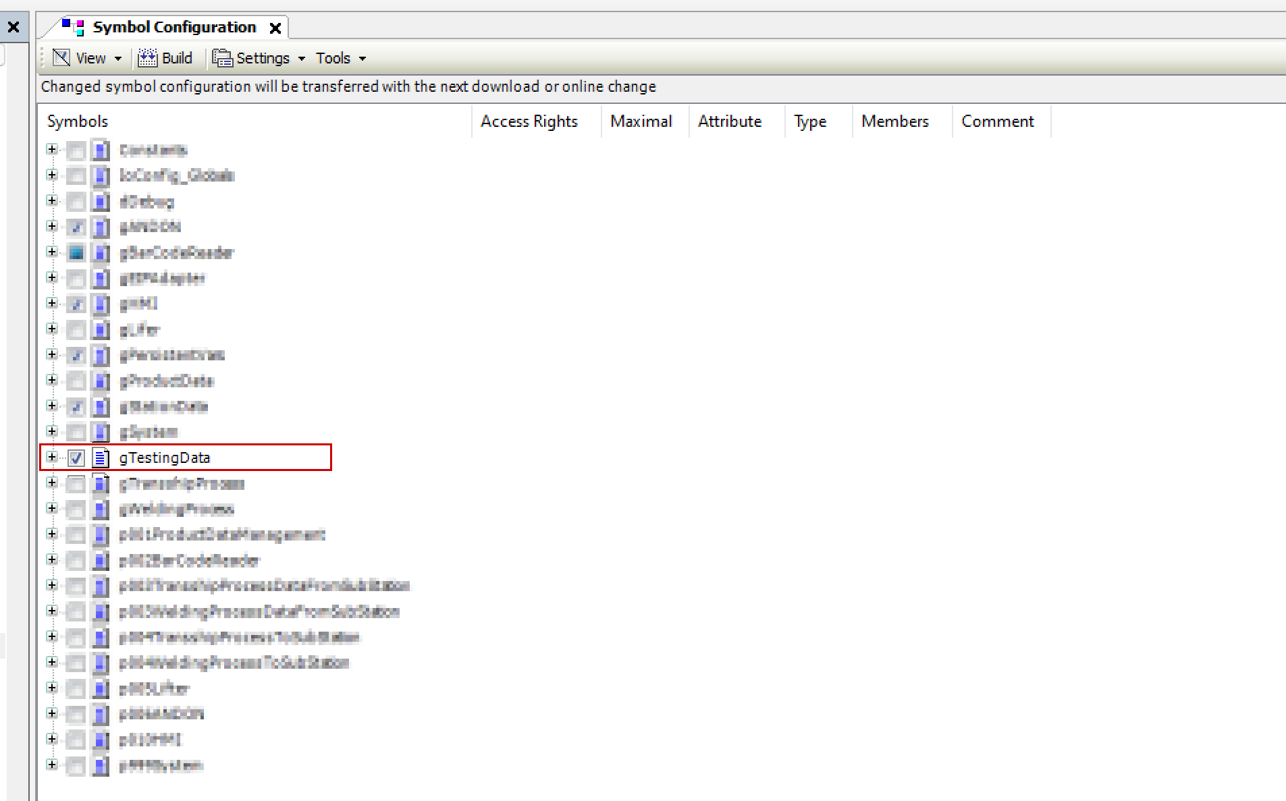Image resolution: width=1286 pixels, height=801 pixels.
Task: Open the Tools menu
Action: [340, 58]
